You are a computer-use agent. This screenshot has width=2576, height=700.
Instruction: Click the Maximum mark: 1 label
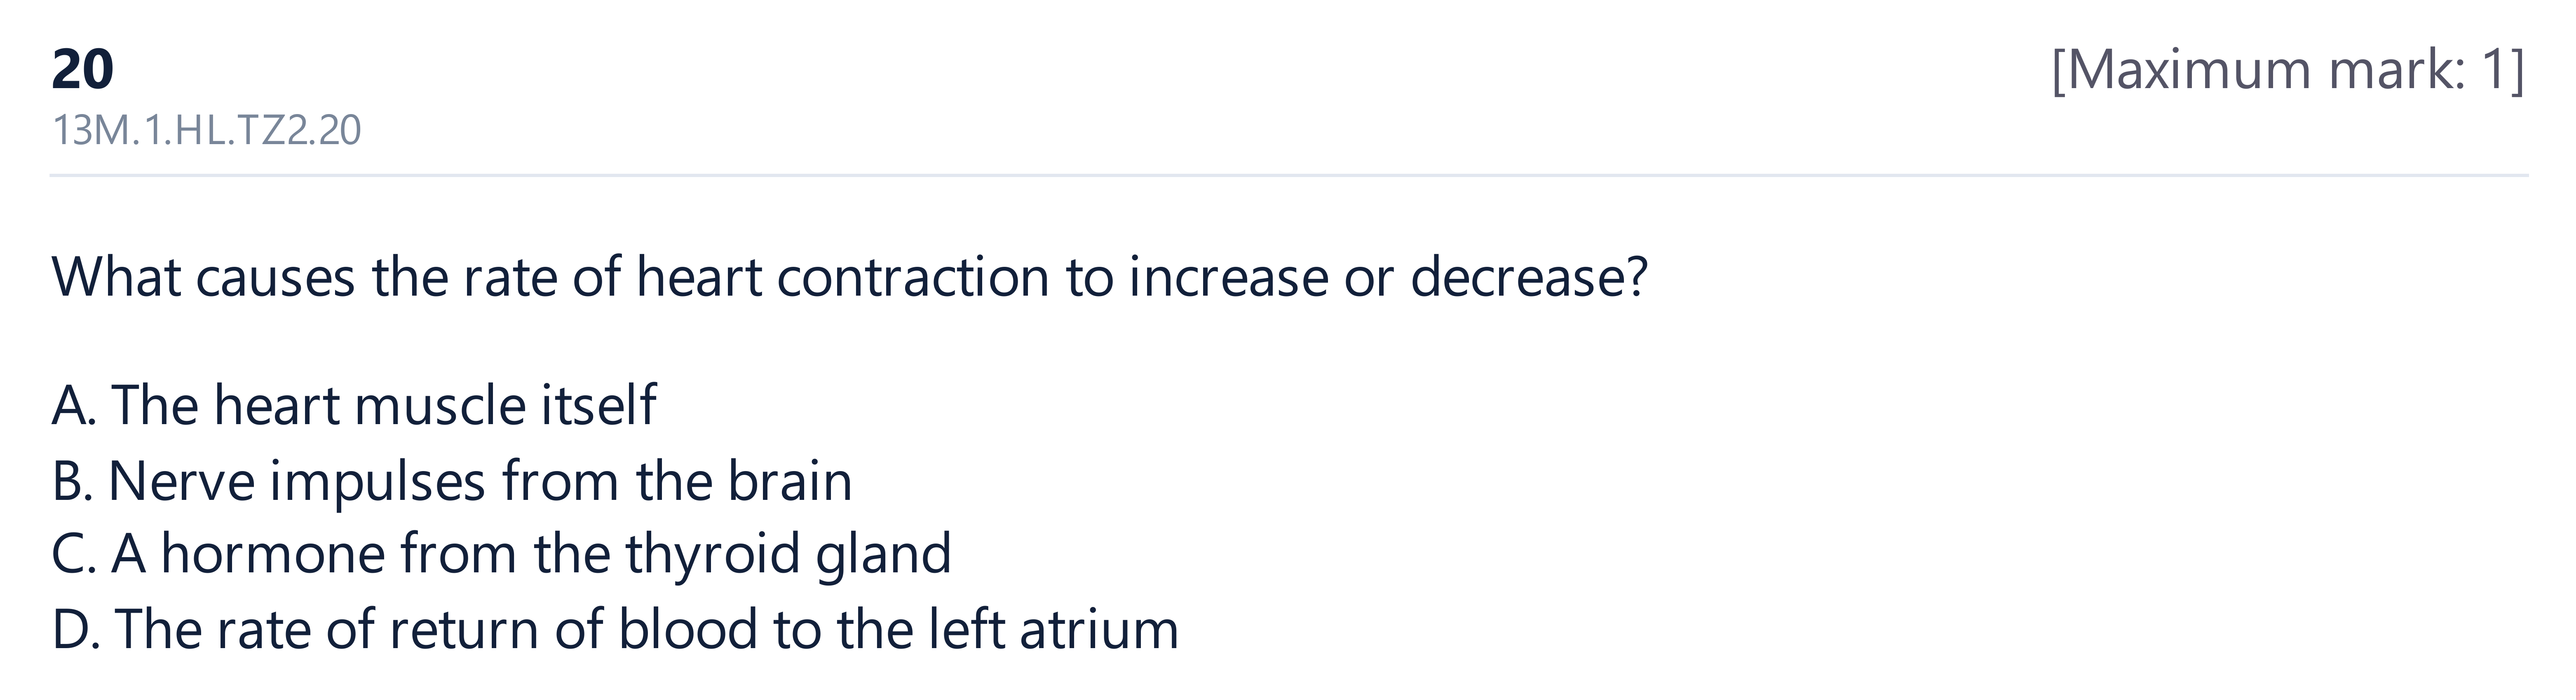(2288, 71)
